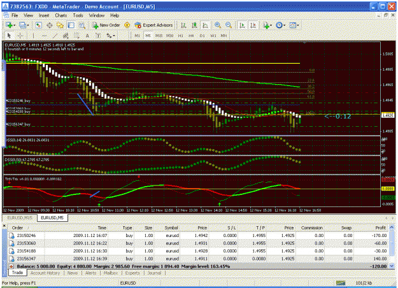The height and width of the screenshot is (288, 398).
Task: Select the arrows drawing icon
Action: [x=109, y=36]
